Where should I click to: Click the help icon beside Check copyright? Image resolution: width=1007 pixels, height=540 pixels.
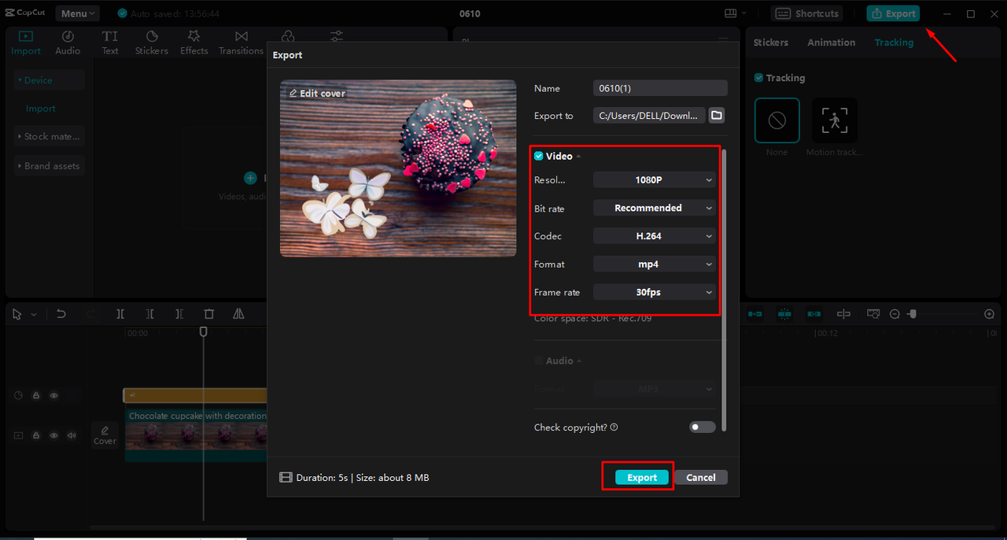pos(614,427)
